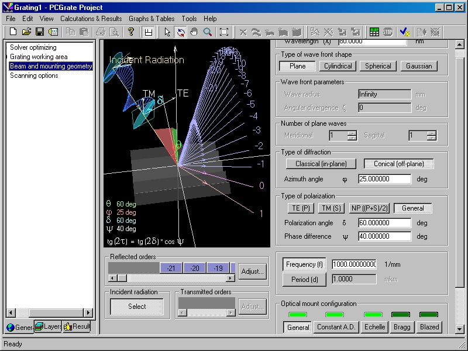Click the right panel scroll down arrow
The width and height of the screenshot is (468, 351).
click(460, 329)
